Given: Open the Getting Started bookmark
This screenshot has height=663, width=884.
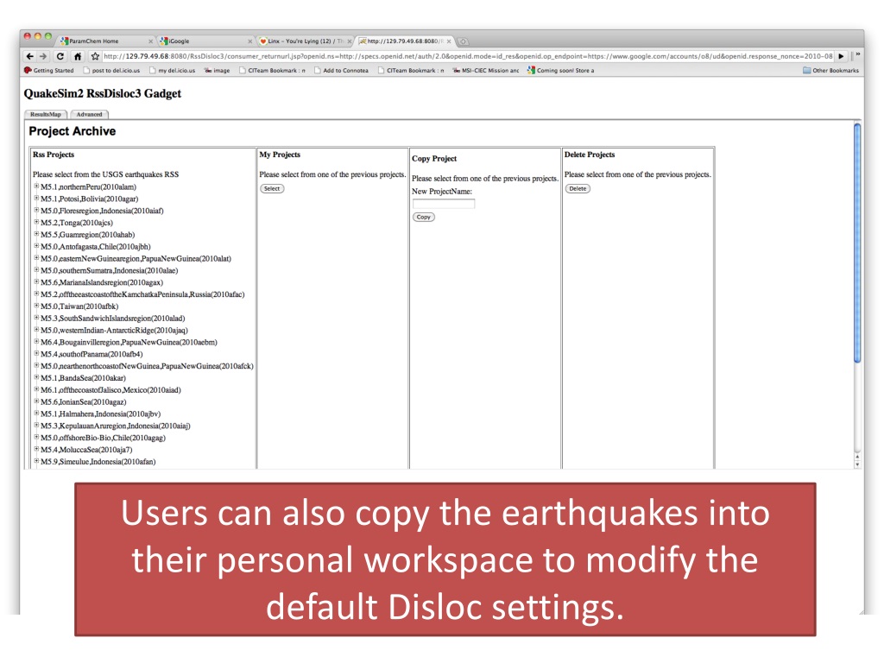Looking at the screenshot, I should [x=49, y=71].
